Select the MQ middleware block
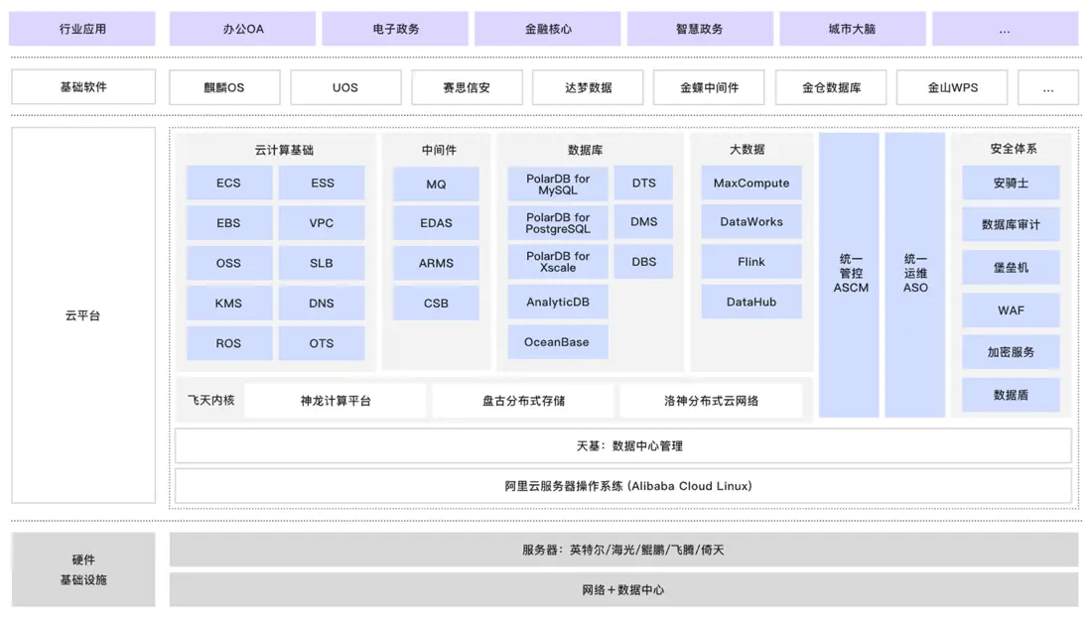1090x619 pixels. click(x=436, y=185)
